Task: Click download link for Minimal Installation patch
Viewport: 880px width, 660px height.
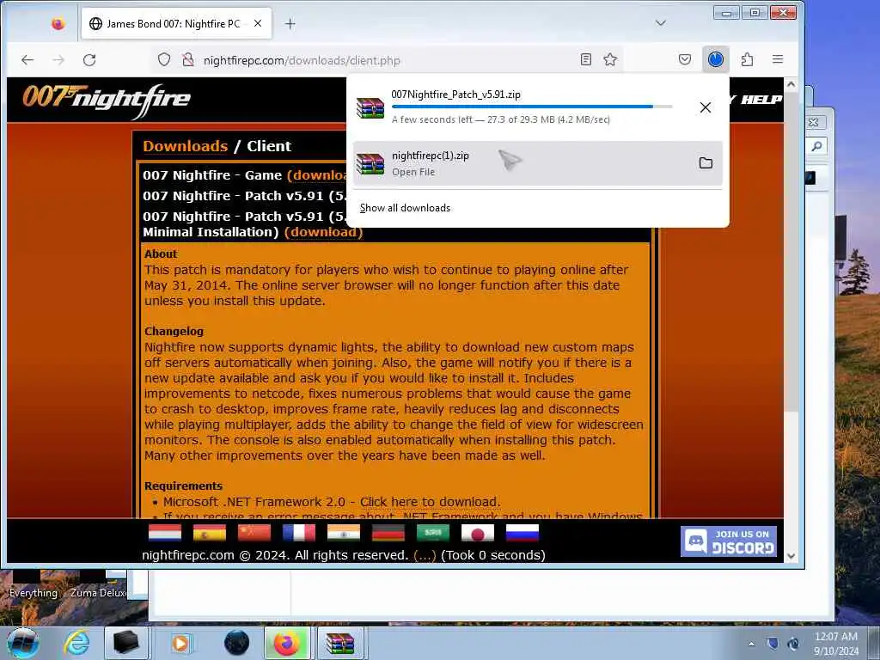Action: point(323,232)
